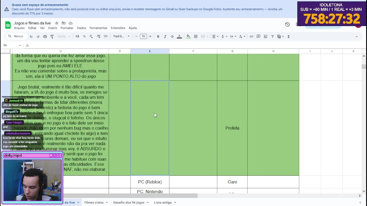The height and width of the screenshot is (206, 367).
Task: Open the Editar menu
Action: point(32,28)
